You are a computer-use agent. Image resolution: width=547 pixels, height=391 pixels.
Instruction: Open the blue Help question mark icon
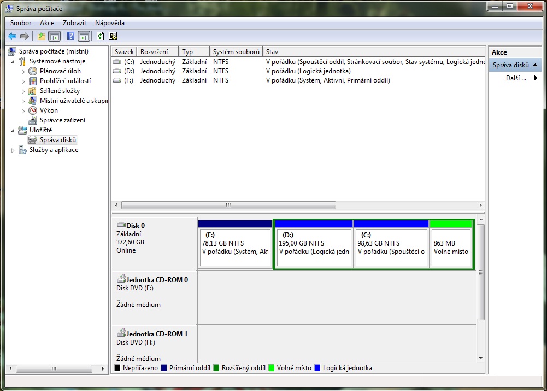[71, 36]
